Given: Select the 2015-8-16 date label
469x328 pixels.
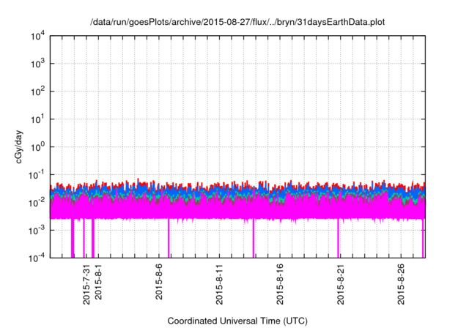Looking at the screenshot, I should (x=280, y=284).
